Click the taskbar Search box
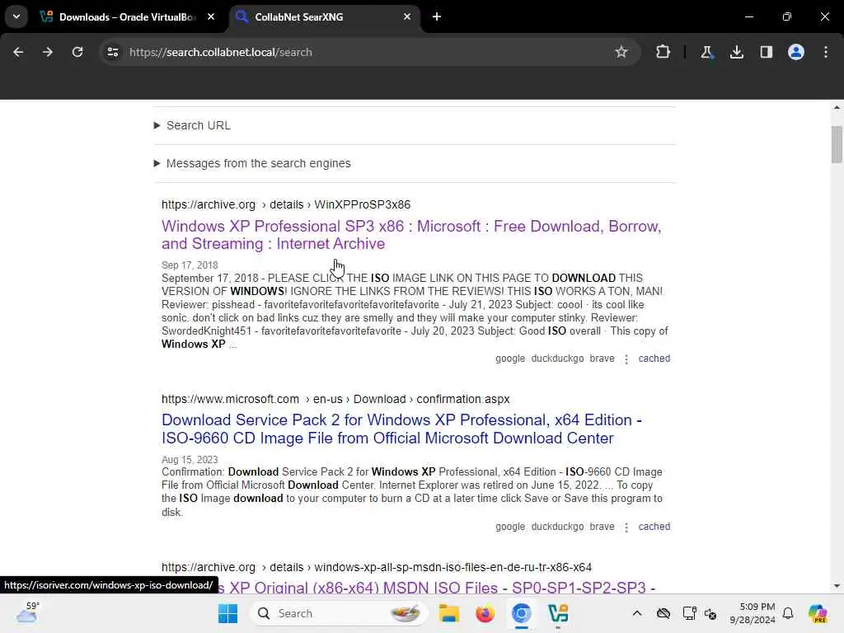Screen dimensions: 844x633 click(339, 613)
